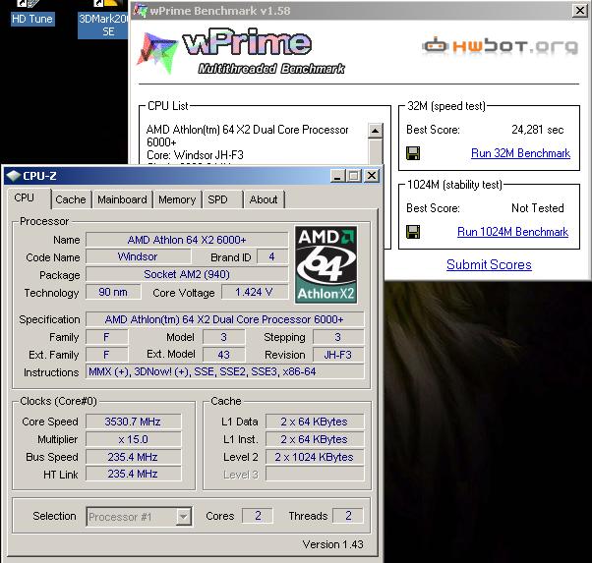The width and height of the screenshot is (592, 563).
Task: Click the Bus Speed value 235.4 MHz
Action: 133,457
